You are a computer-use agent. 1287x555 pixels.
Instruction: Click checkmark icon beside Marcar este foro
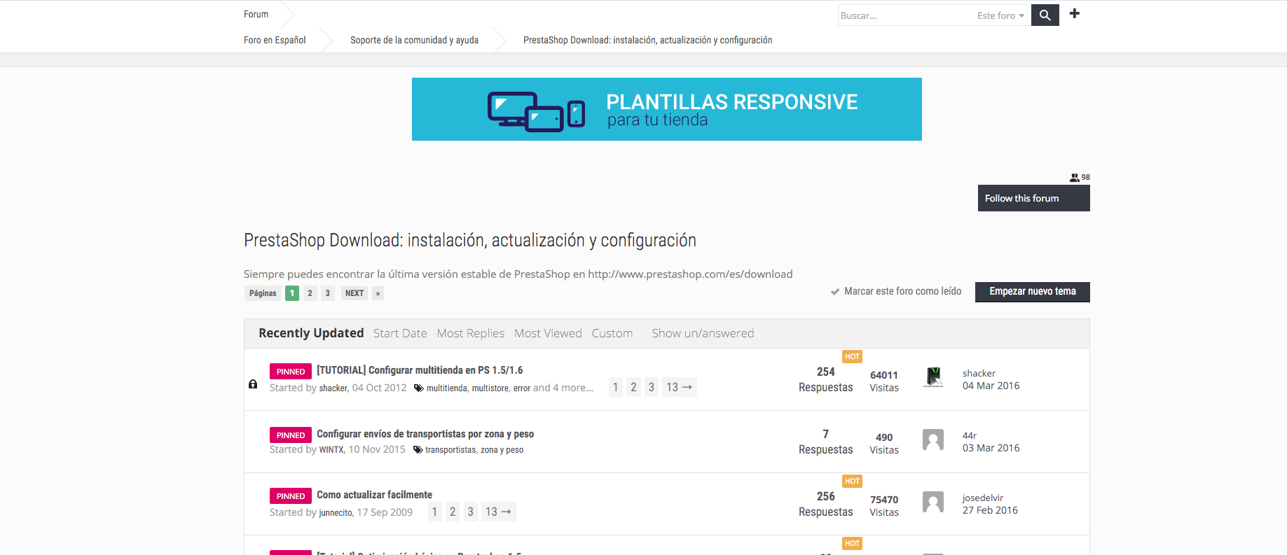(x=835, y=292)
